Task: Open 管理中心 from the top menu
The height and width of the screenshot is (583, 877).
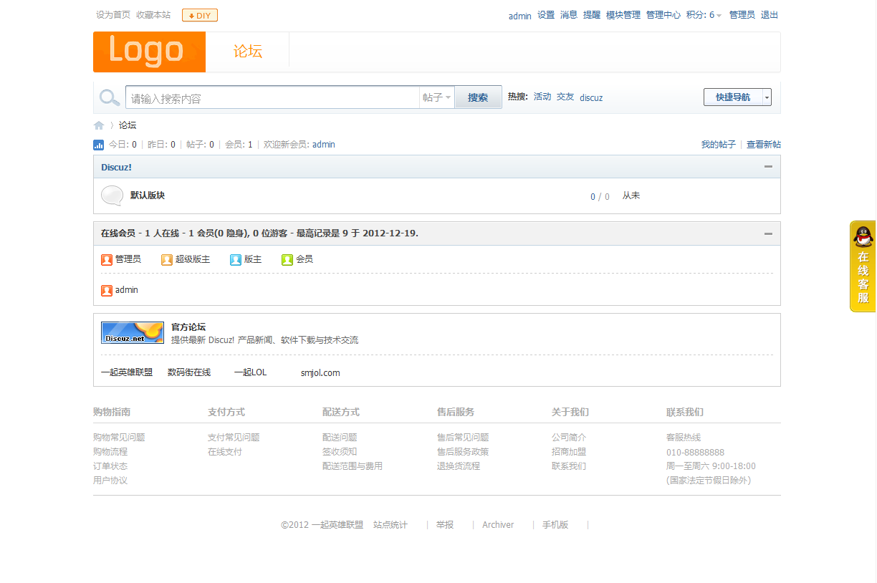Action: (663, 14)
